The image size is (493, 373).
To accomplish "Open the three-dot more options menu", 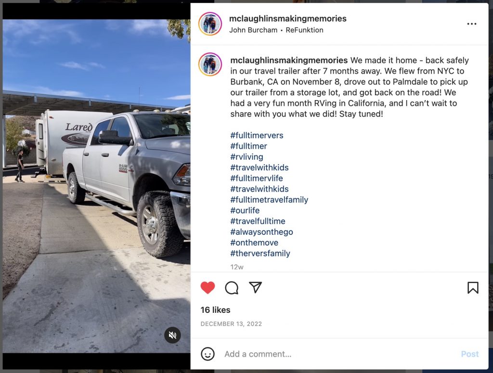I will [x=472, y=24].
